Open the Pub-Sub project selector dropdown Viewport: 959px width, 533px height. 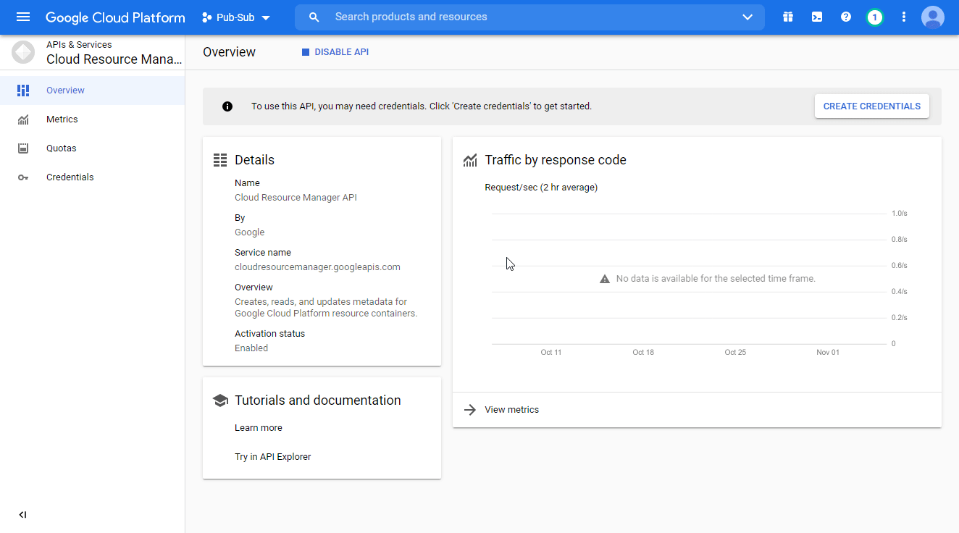click(236, 17)
